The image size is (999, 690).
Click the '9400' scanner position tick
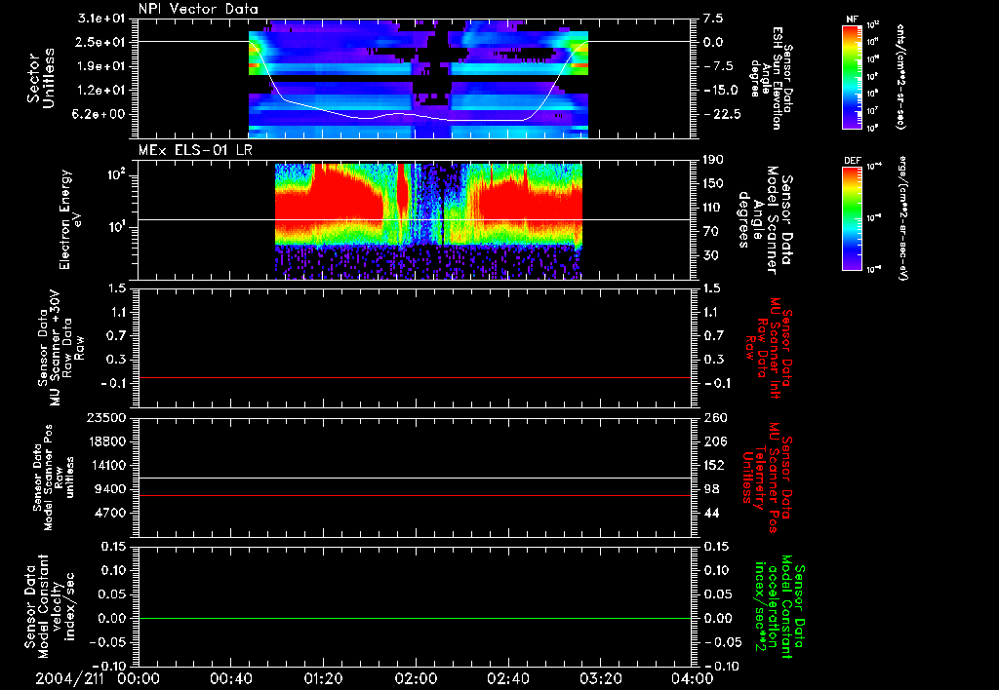coord(110,489)
